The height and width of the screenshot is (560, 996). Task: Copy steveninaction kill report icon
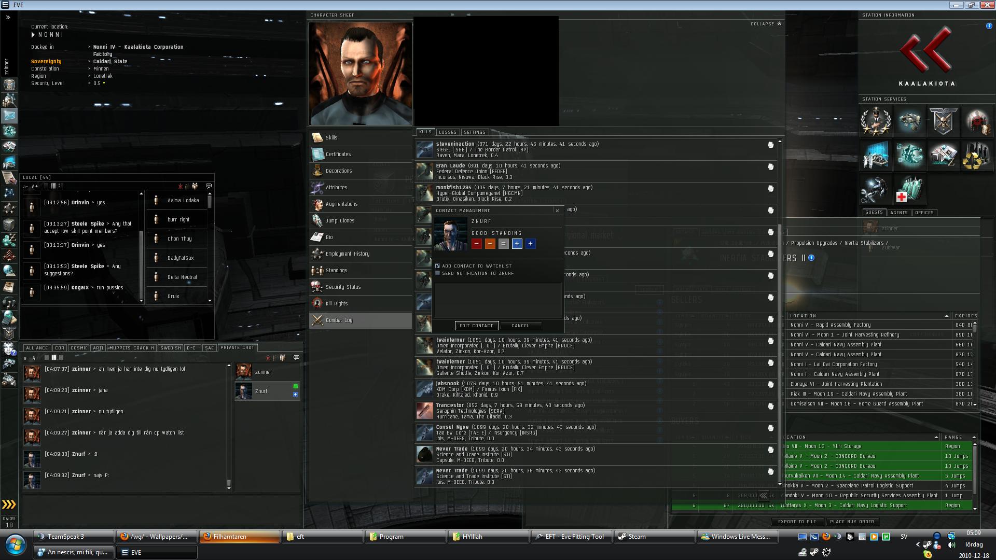click(770, 145)
